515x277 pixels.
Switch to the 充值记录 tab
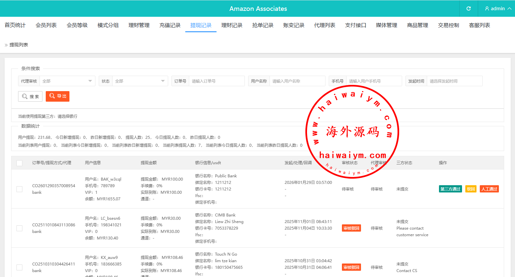tap(170, 25)
